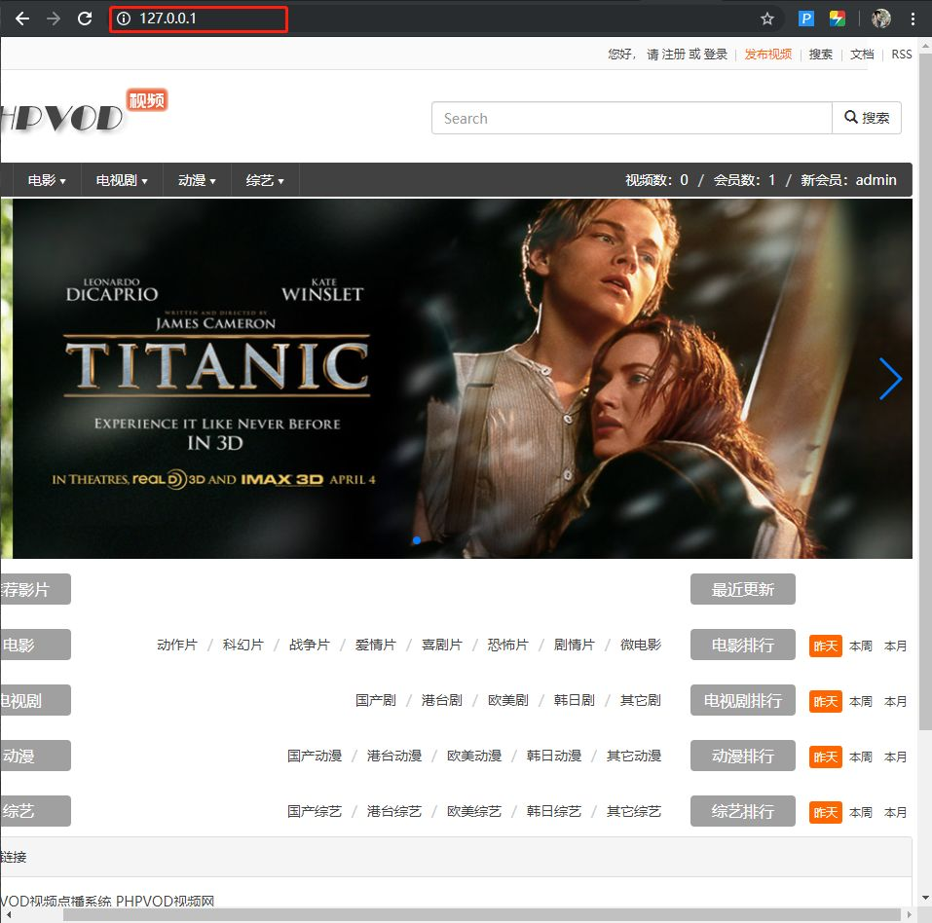Screen dimensions: 932x923
Task: Click the horizontal page scrollbar
Action: (482, 914)
